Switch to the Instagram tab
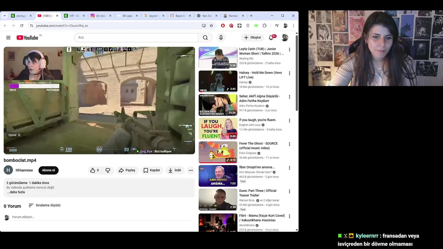The width and height of the screenshot is (443, 249). (x=101, y=16)
